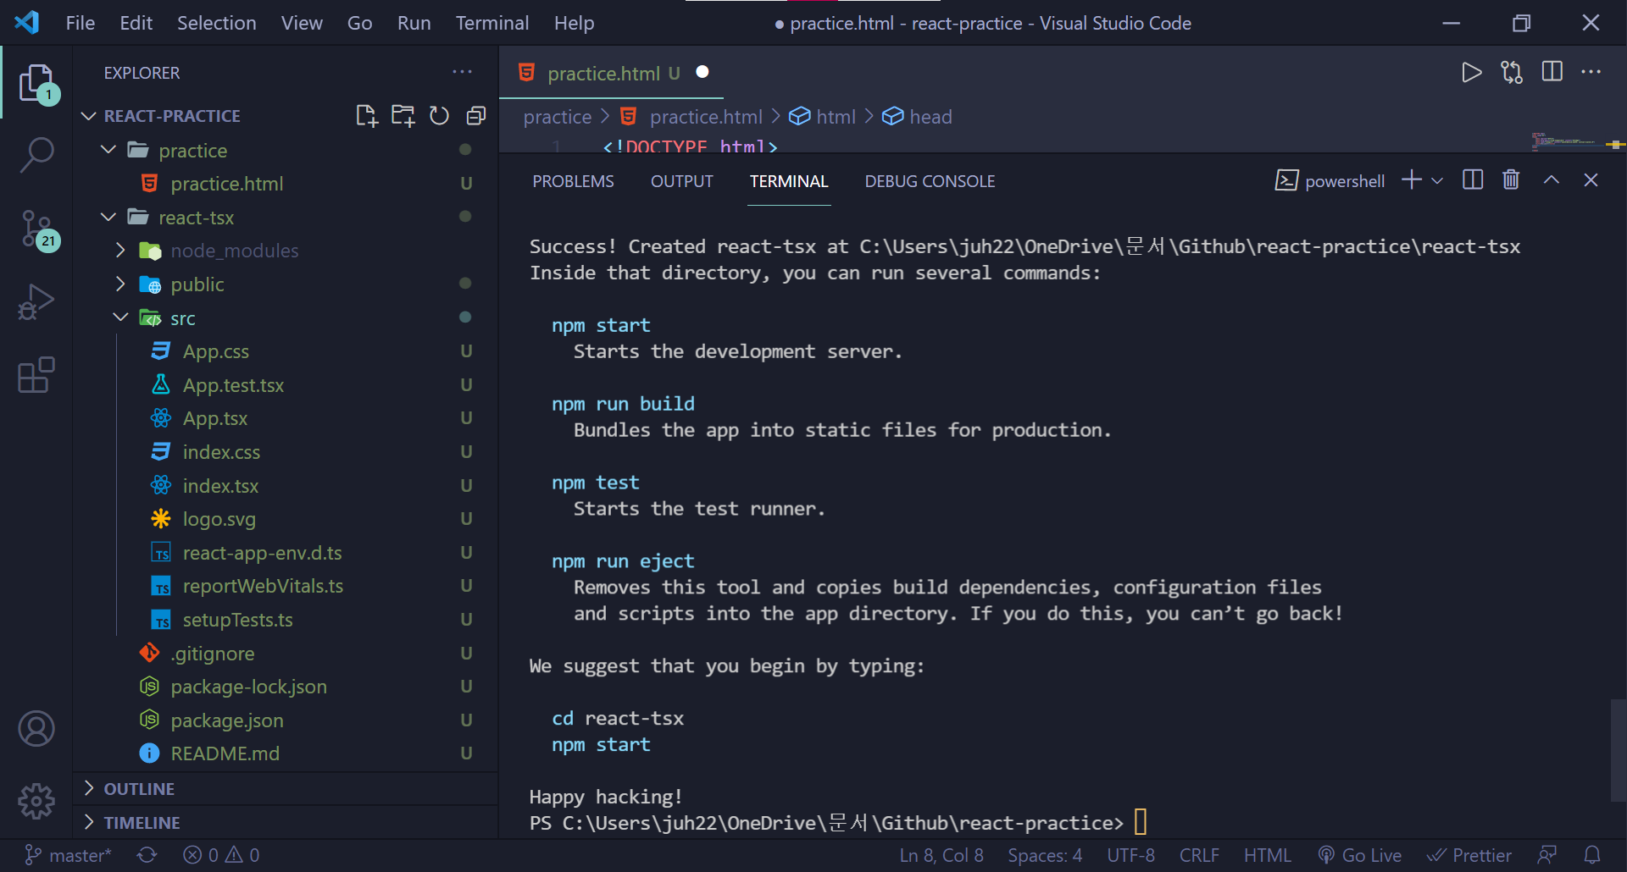Click the New File icon in explorer
The height and width of the screenshot is (872, 1627).
pos(366,116)
